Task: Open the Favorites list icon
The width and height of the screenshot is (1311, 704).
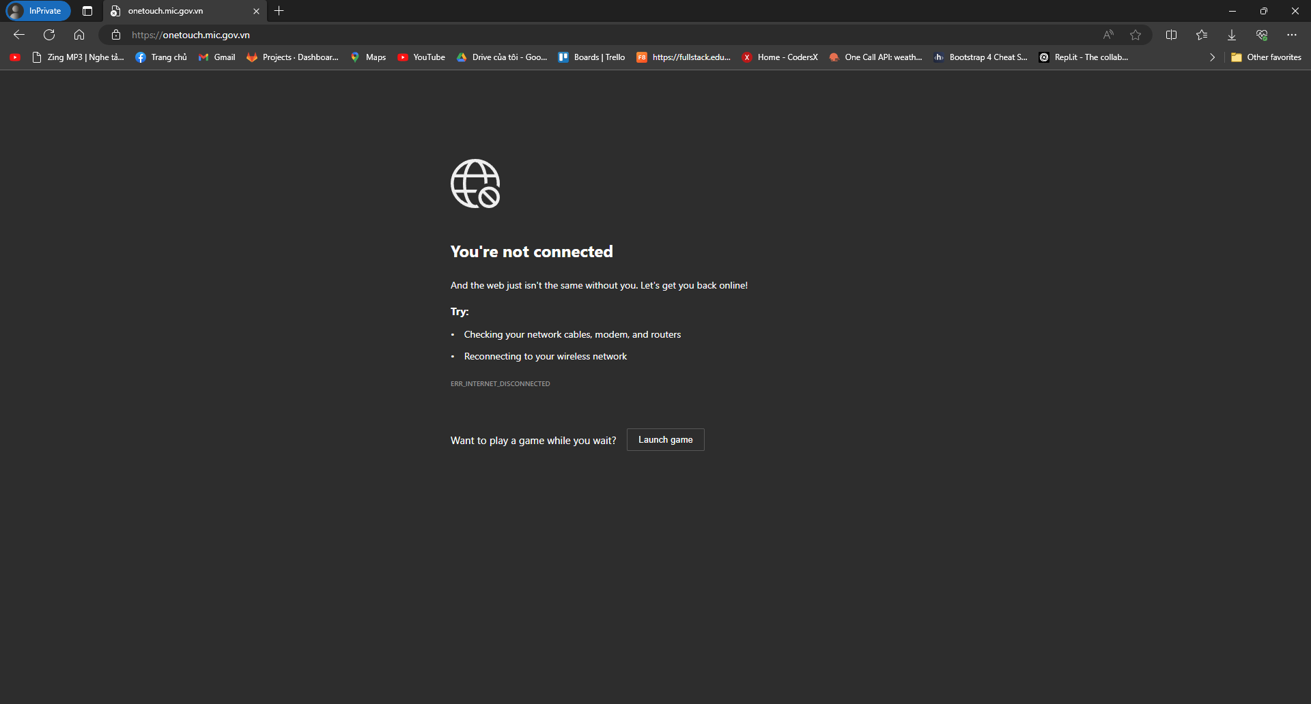Action: coord(1202,35)
